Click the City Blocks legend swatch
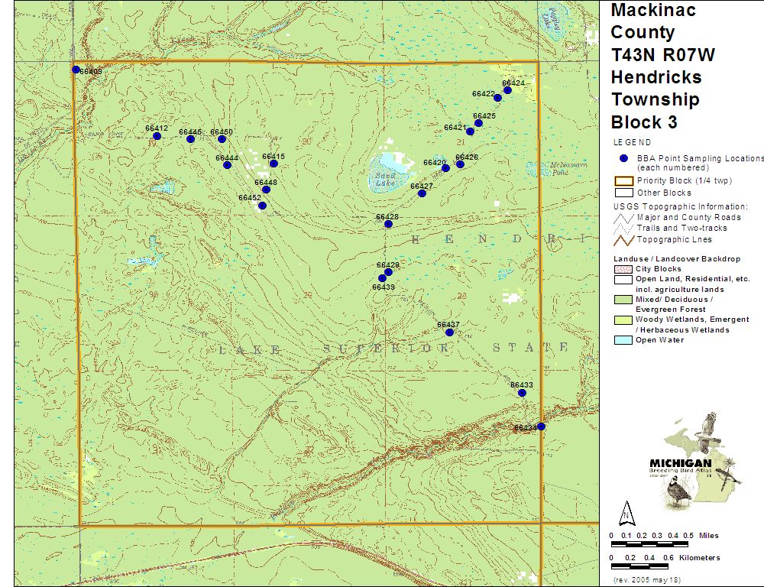This screenshot has width=764, height=587. tap(623, 270)
